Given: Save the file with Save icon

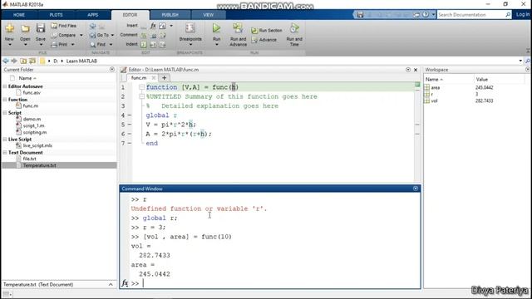Looking at the screenshot, I should (41, 28).
